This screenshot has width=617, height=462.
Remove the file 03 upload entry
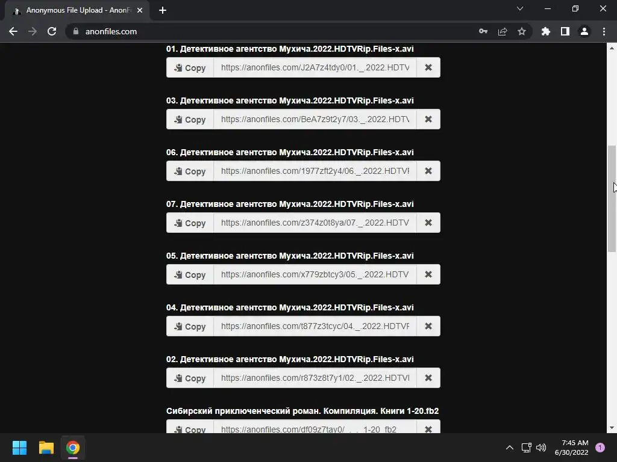tap(428, 120)
